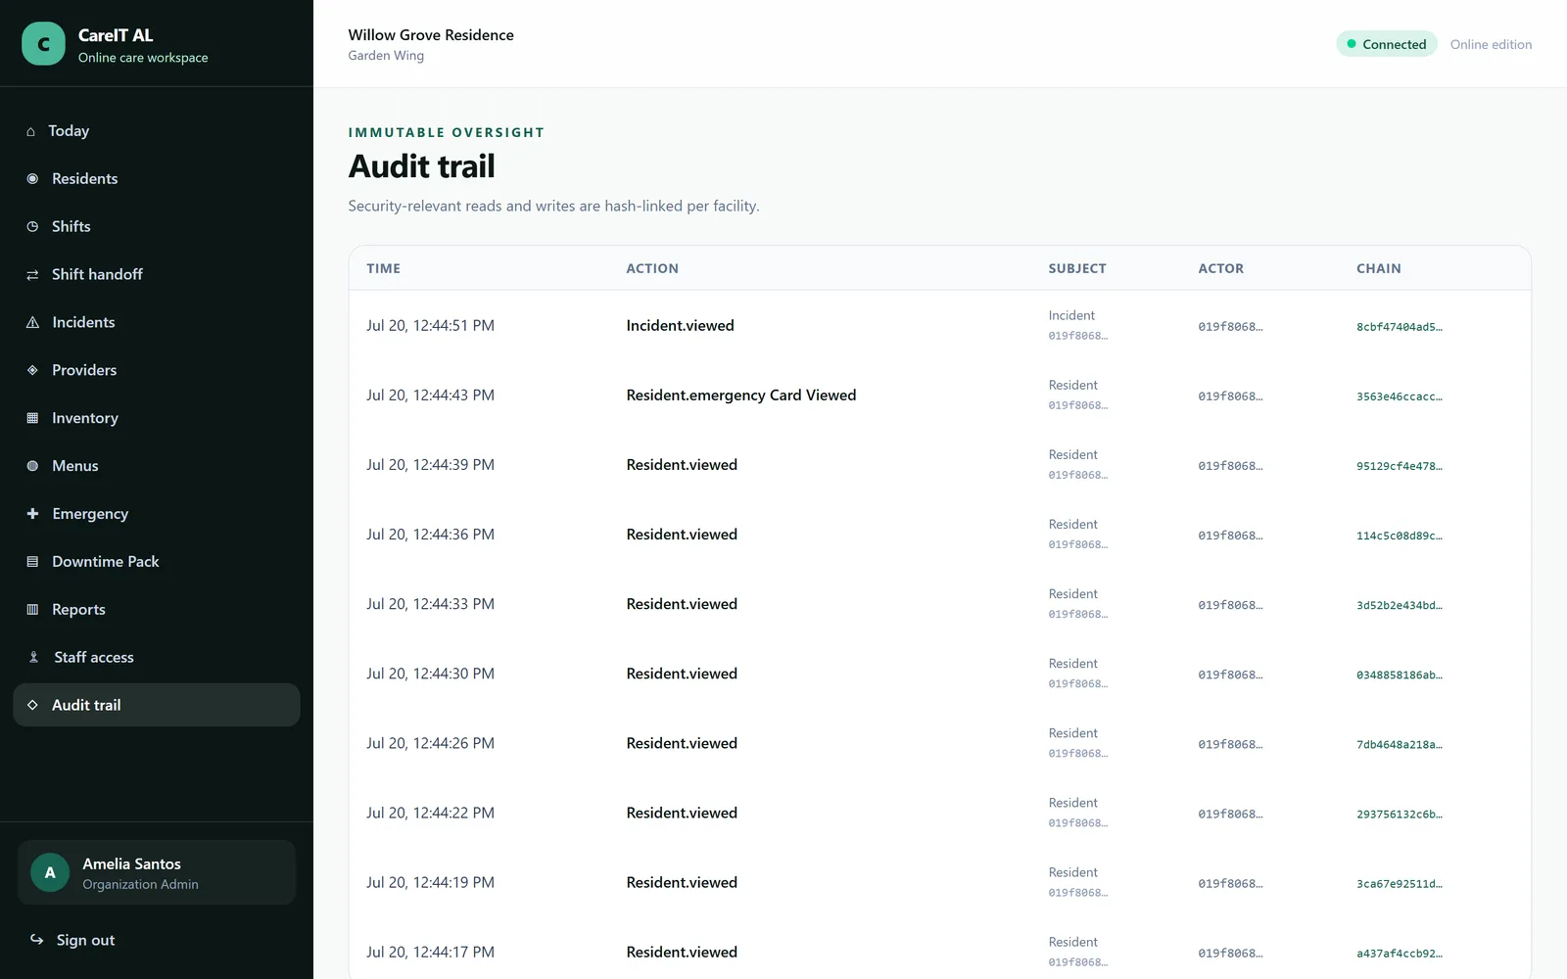This screenshot has height=979, width=1567.
Task: Click the TIME column header
Action: (x=384, y=268)
